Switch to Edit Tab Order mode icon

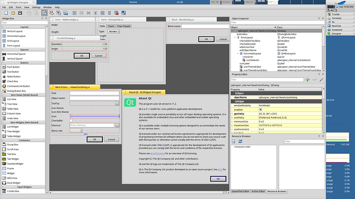[66, 13]
